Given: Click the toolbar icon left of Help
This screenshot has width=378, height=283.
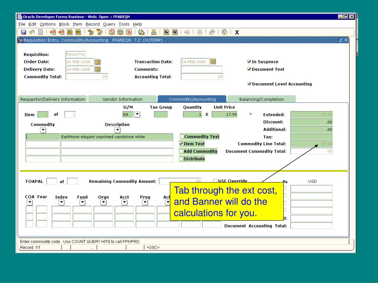Looking at the screenshot, I should 212,32.
